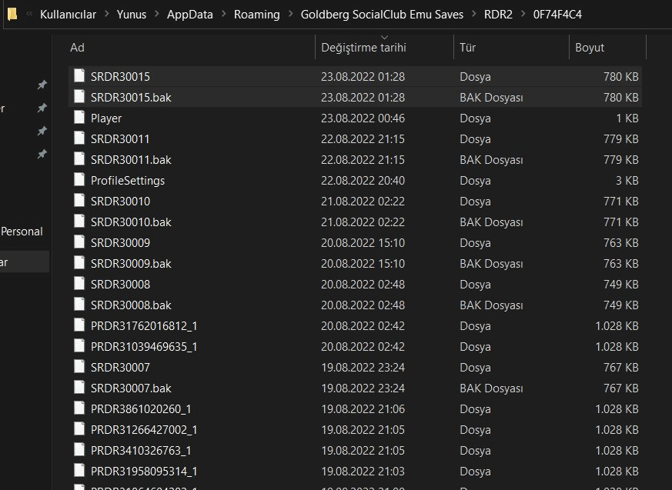Click the topmost pin icon in the sidebar
The width and height of the screenshot is (672, 490).
[42, 85]
